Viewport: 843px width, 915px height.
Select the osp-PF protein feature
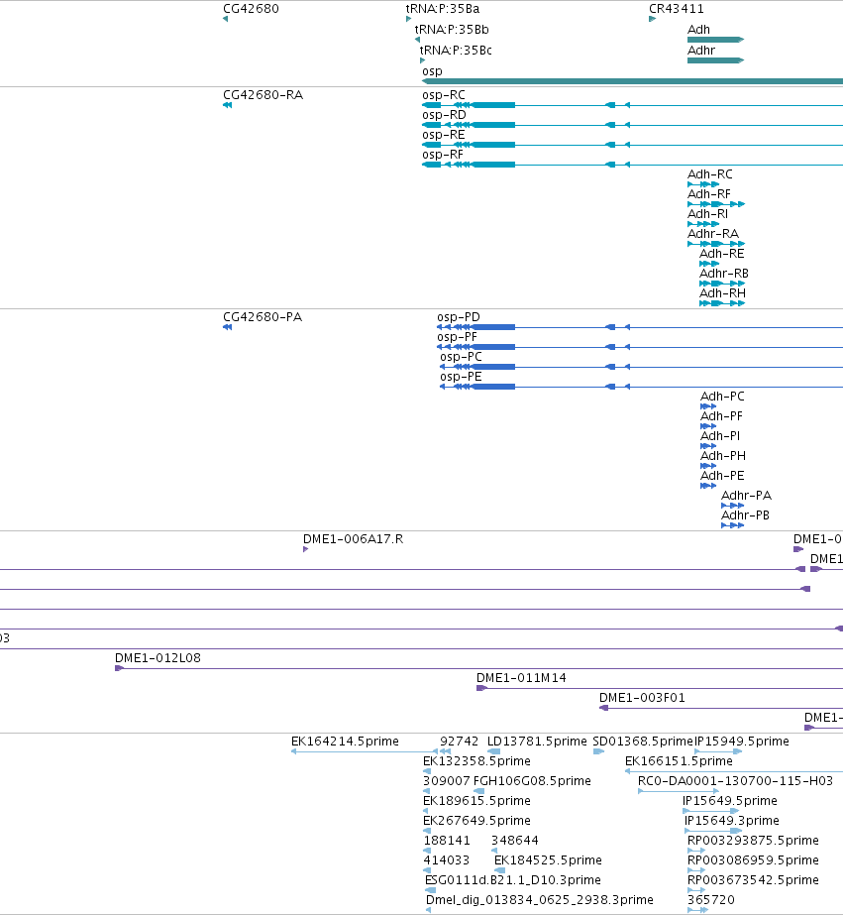[x=640, y=347]
